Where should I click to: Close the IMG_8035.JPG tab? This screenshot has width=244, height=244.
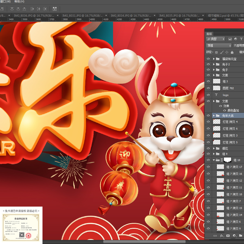pyautogui.click(x=203, y=15)
